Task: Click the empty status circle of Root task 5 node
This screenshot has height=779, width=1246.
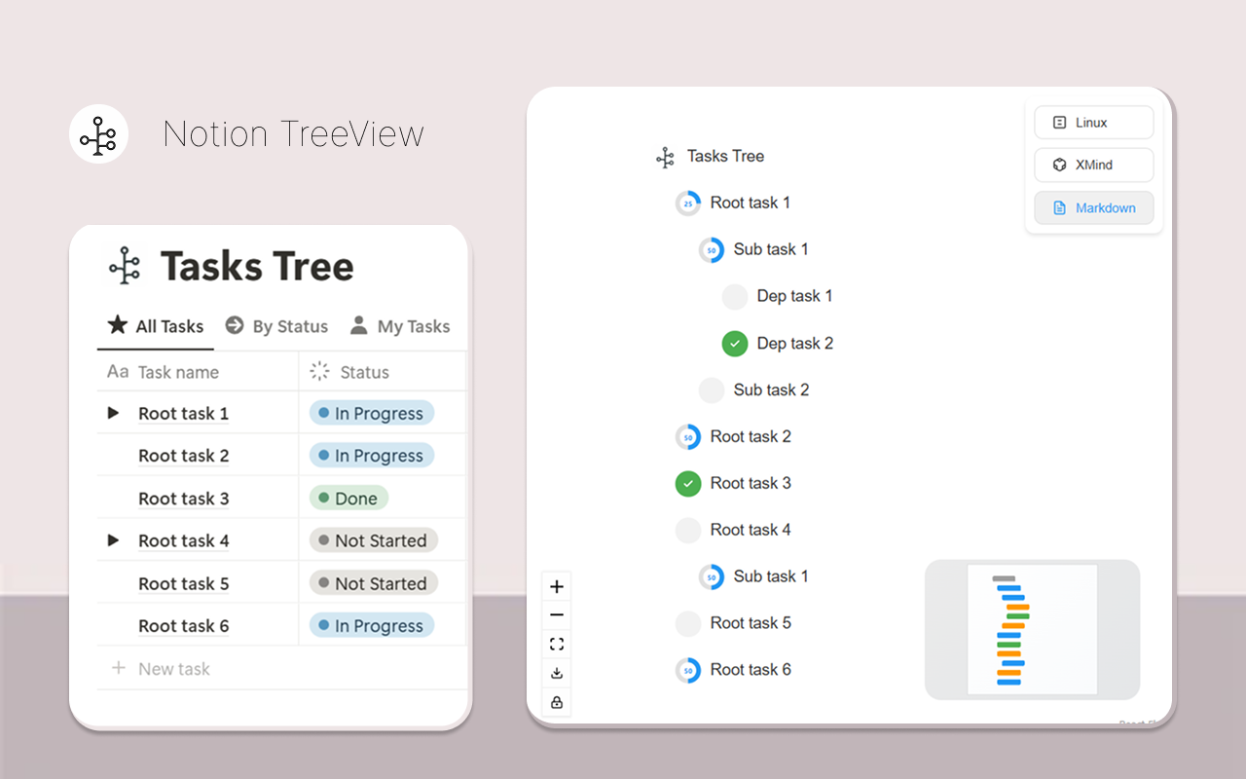Action: (688, 624)
